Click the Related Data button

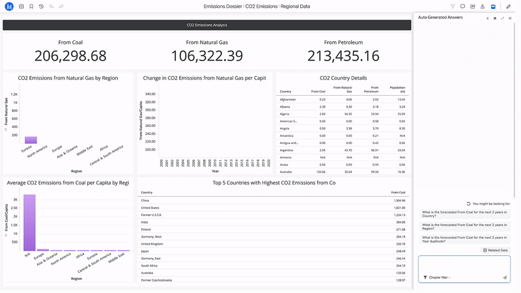[x=496, y=250]
